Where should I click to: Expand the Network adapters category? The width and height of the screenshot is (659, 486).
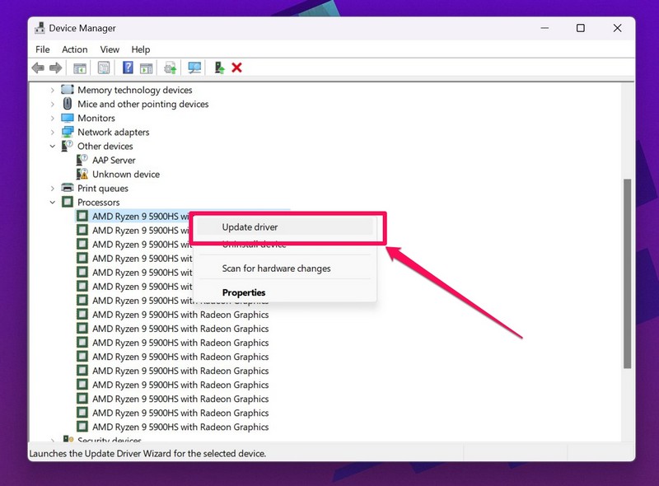(x=53, y=133)
